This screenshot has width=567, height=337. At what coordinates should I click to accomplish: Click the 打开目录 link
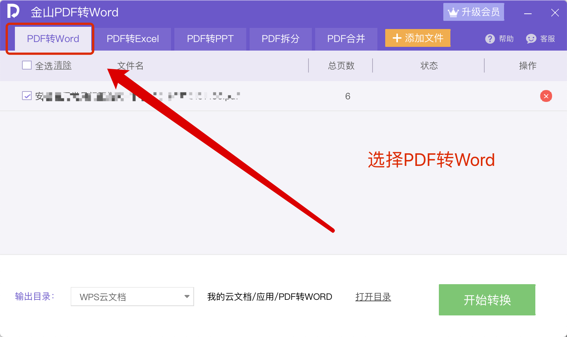373,297
